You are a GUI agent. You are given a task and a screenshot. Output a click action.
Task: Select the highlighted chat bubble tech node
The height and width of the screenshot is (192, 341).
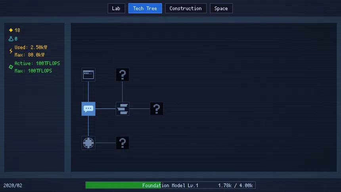[88, 109]
